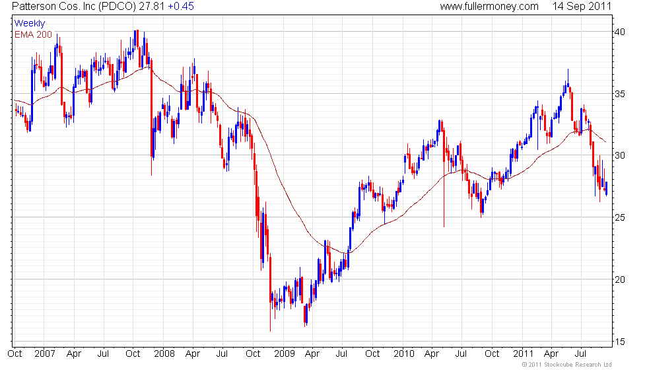The height and width of the screenshot is (370, 647).
Task: Click the 15 price axis label
Action: point(620,342)
